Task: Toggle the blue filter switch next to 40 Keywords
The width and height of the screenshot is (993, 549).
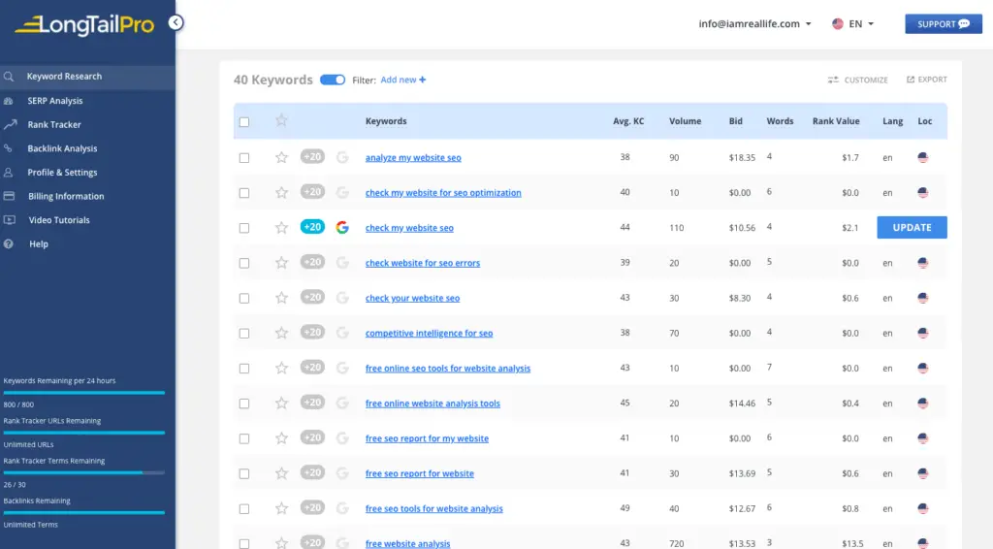Action: click(333, 80)
